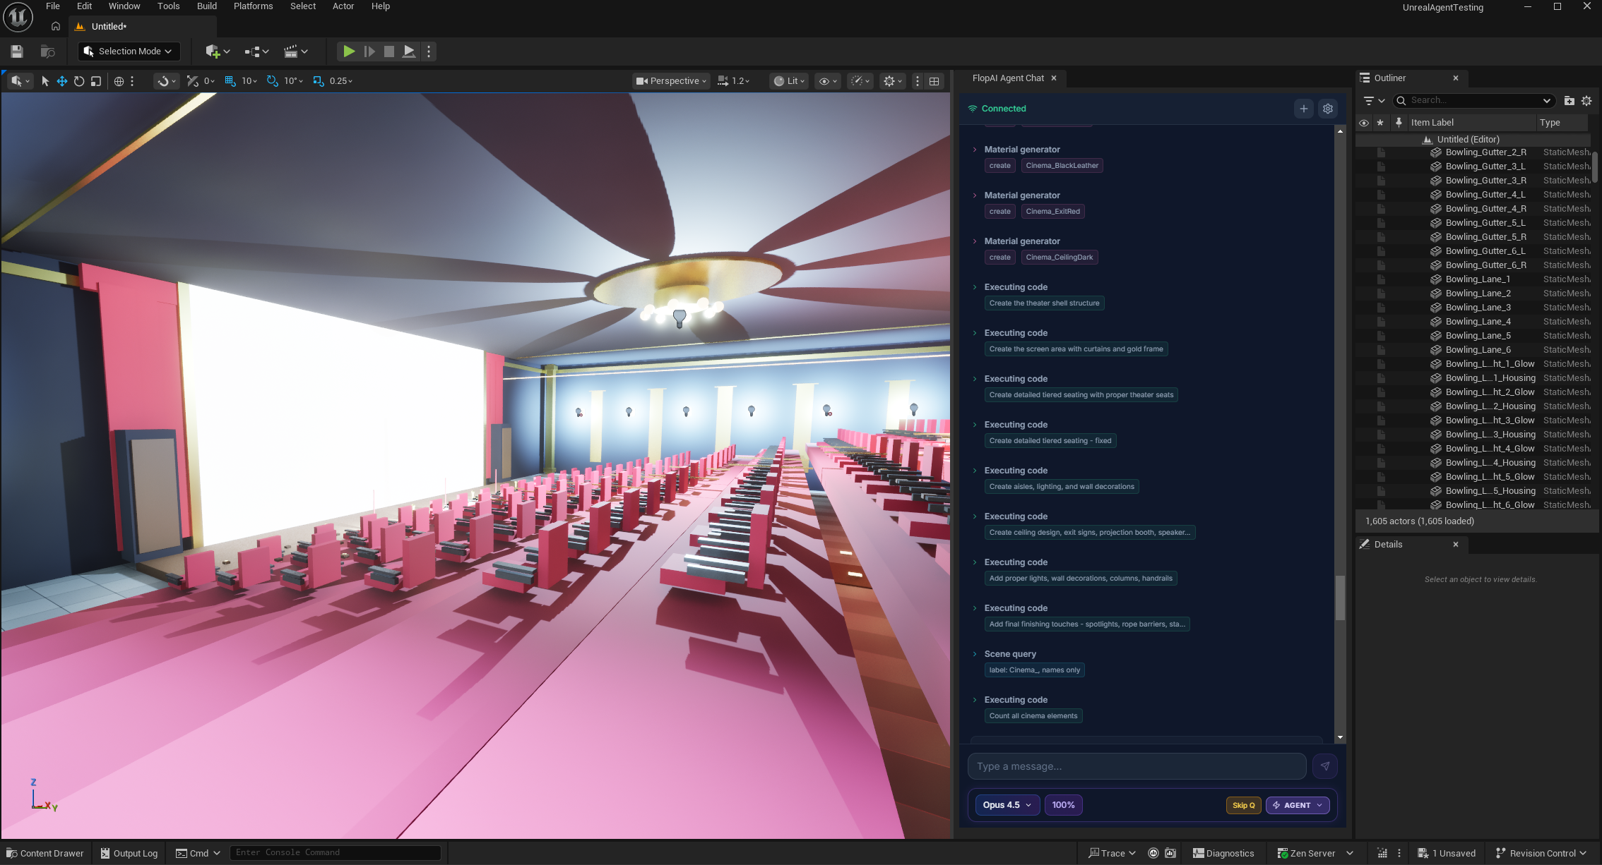This screenshot has height=865, width=1602.
Task: Switch to the FlopAI Agent Chat tab
Action: click(1008, 78)
